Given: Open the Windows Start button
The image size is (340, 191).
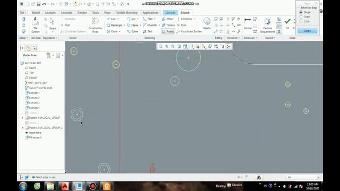Looking at the screenshot, I should click(x=23, y=186).
